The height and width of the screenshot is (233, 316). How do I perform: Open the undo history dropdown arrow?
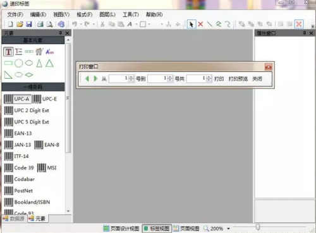click(x=81, y=25)
